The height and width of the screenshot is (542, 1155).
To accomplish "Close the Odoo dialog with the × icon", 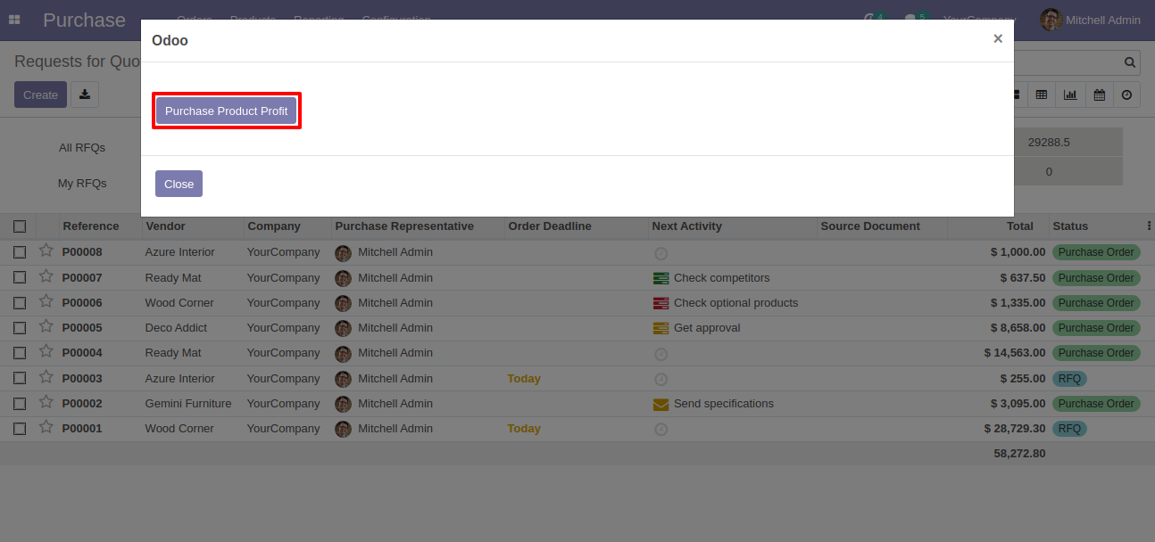I will [x=998, y=38].
